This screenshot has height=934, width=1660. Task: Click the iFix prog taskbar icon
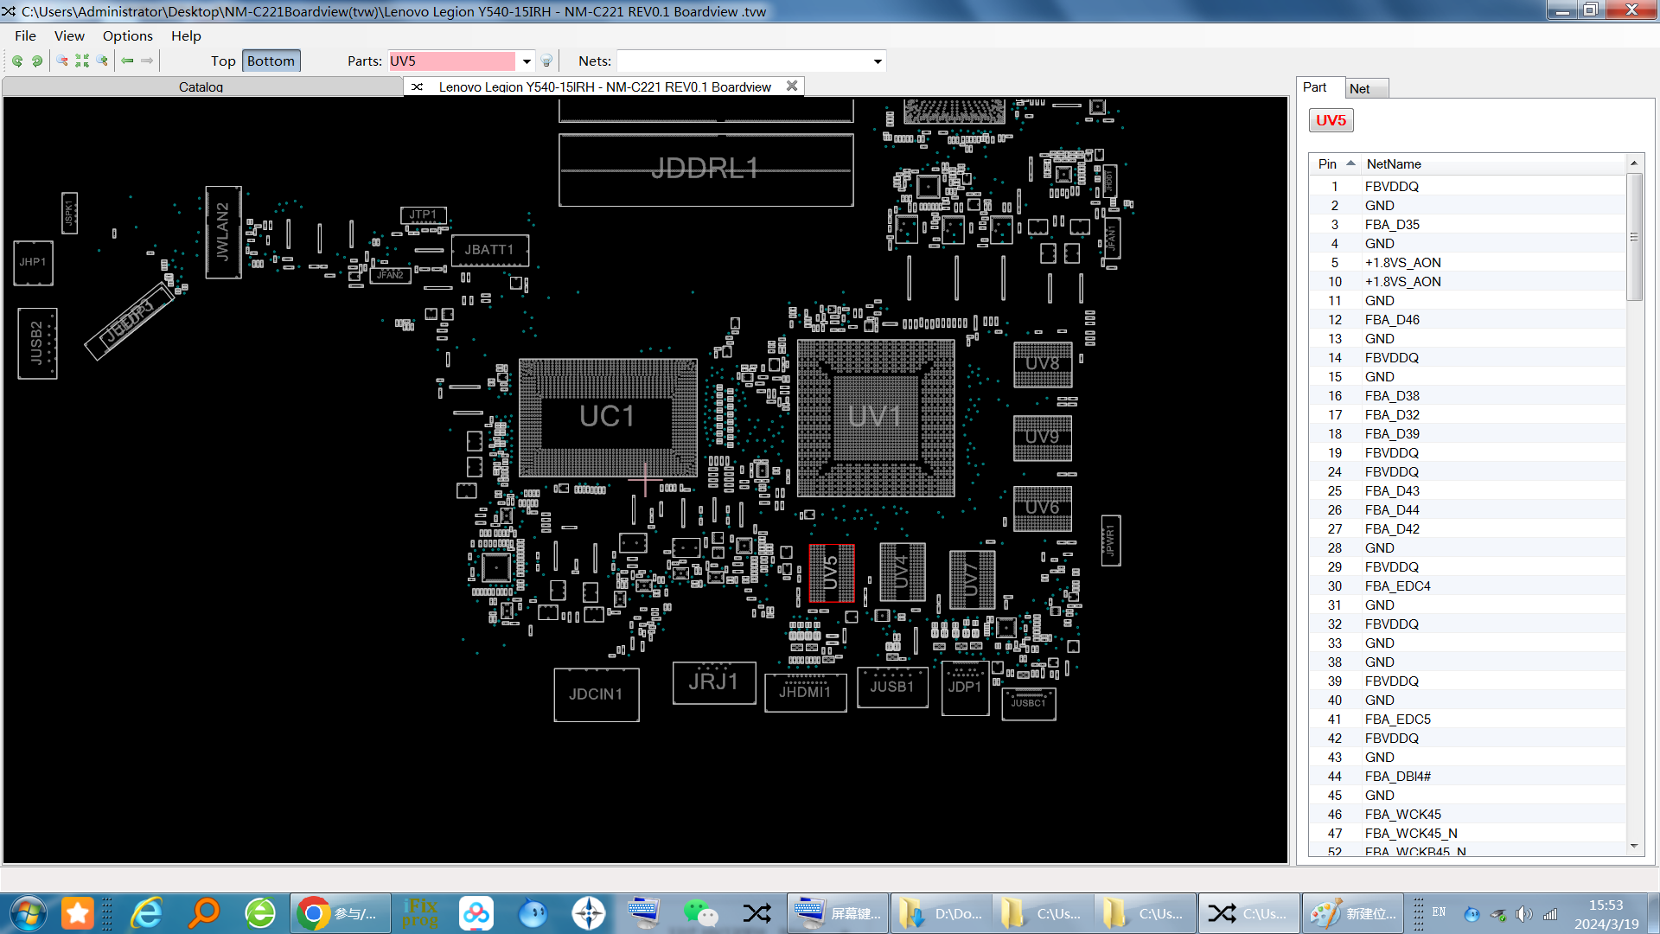(420, 913)
